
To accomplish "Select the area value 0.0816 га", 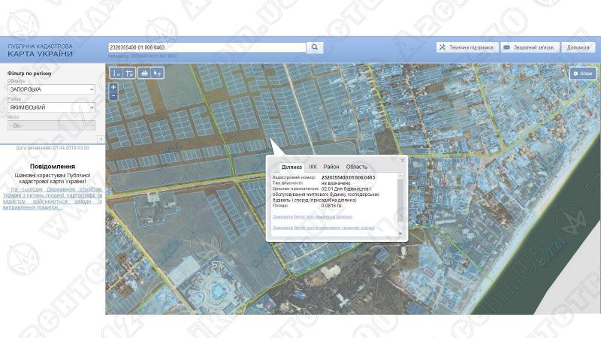I will [x=331, y=206].
